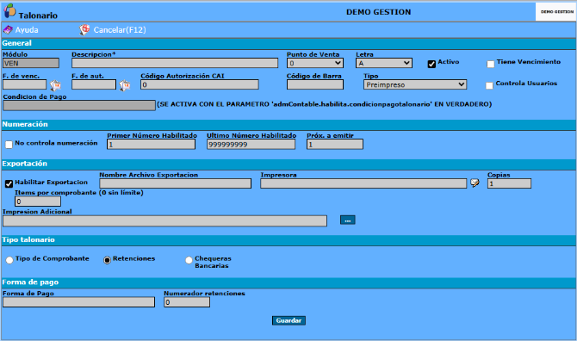This screenshot has width=577, height=341.
Task: Click DEMO GESTION logo thumbnail
Action: (556, 12)
